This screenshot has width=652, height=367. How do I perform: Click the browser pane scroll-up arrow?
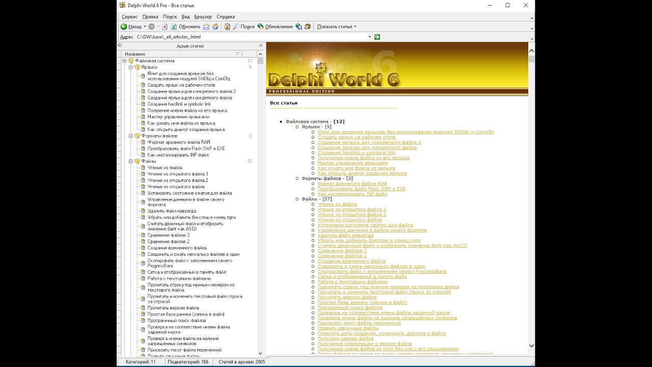[531, 51]
